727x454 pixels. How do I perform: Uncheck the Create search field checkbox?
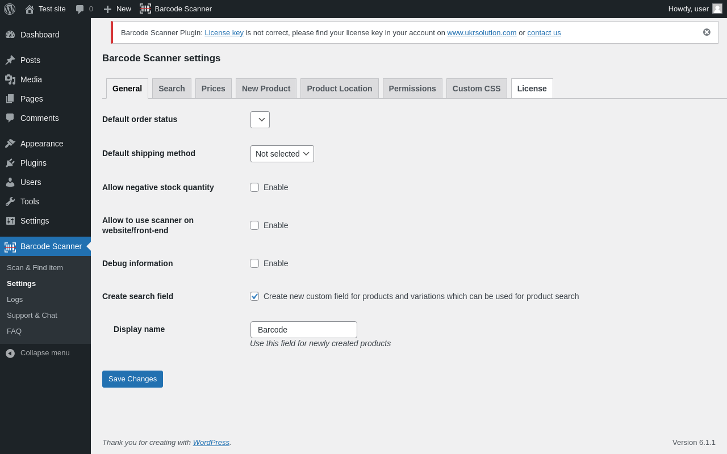254,296
